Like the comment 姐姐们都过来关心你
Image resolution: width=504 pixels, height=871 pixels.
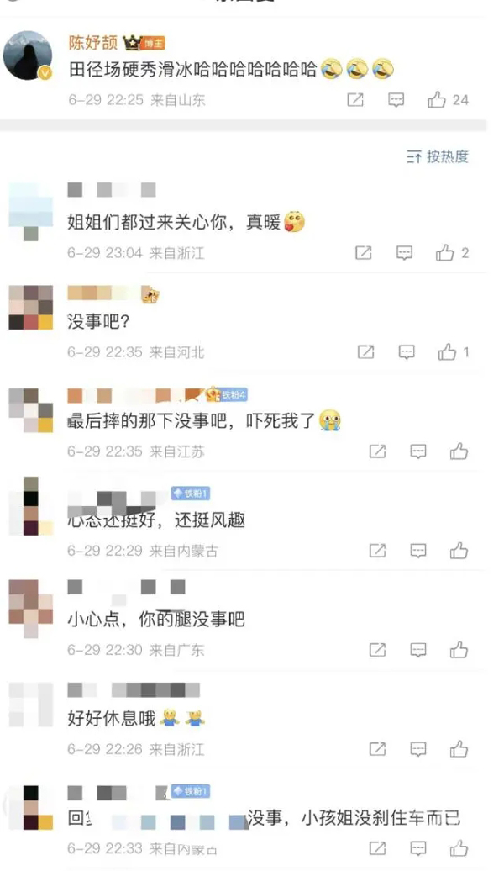[x=452, y=253]
